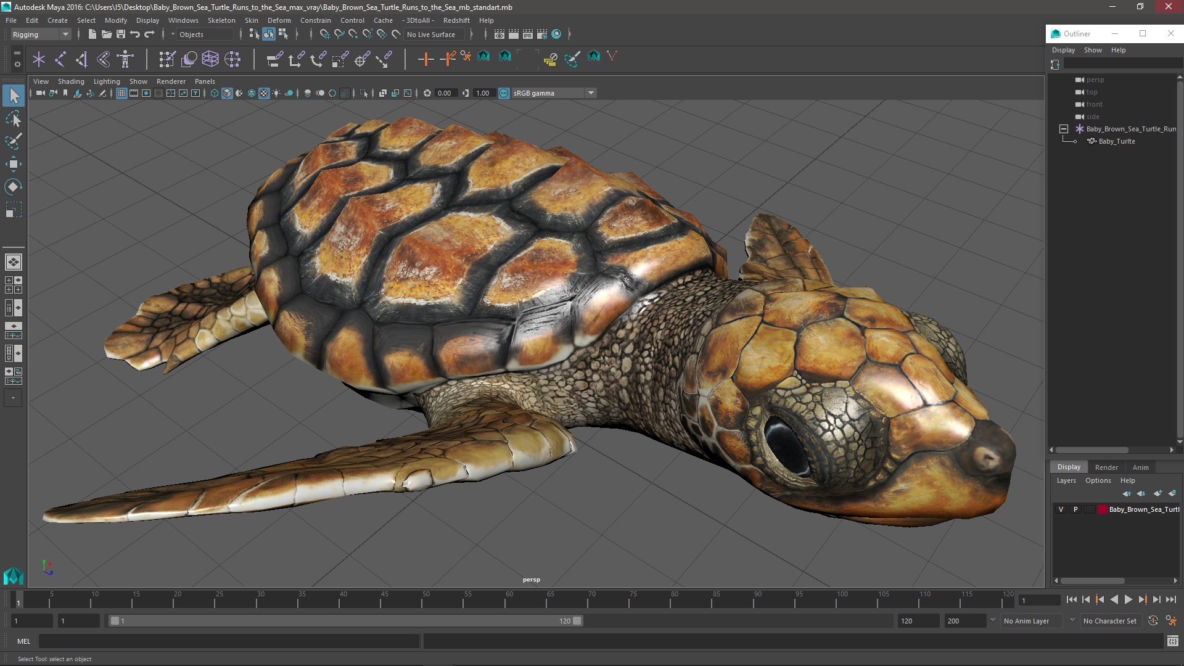The width and height of the screenshot is (1184, 666).
Task: Go to end of playback range
Action: [1170, 599]
